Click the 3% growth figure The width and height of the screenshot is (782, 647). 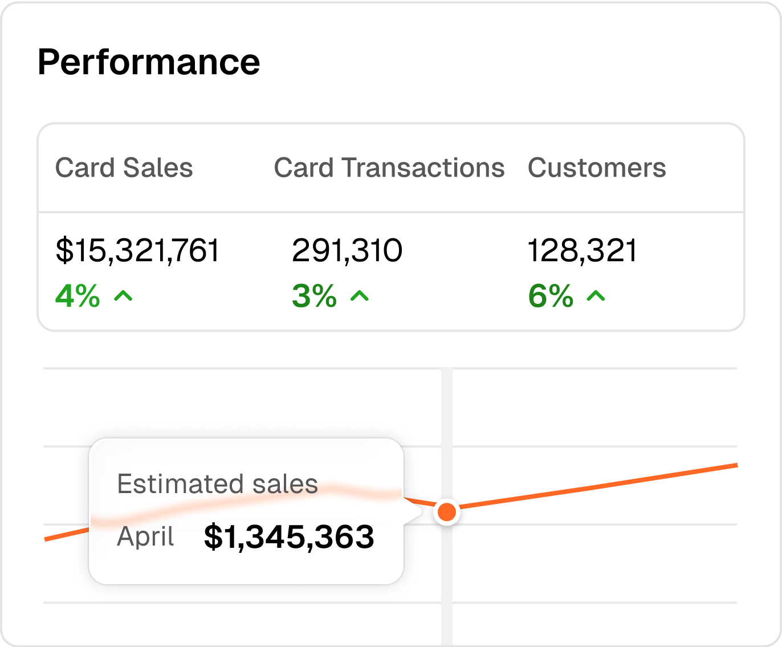(x=314, y=296)
